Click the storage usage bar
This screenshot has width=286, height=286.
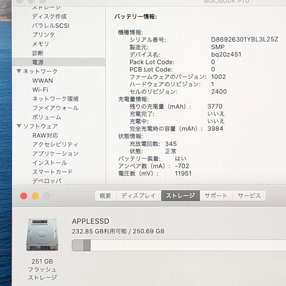click(179, 245)
